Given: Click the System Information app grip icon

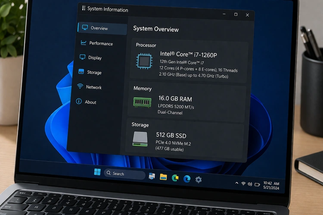Looking at the screenshot, I should (84, 8).
